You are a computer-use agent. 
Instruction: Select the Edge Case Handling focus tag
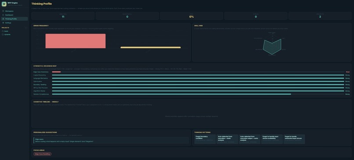[43, 154]
